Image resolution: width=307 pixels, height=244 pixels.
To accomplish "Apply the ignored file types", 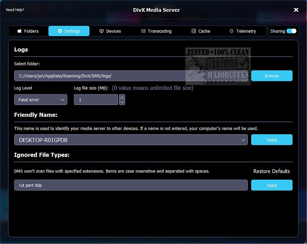I will (272, 185).
